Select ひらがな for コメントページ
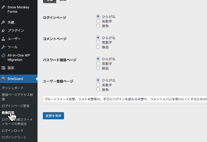The width and height of the screenshot is (207, 142). click(98, 38)
